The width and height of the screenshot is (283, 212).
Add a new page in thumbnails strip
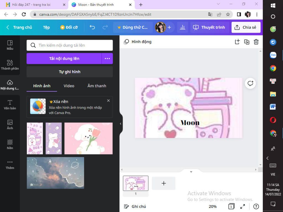coord(164,183)
